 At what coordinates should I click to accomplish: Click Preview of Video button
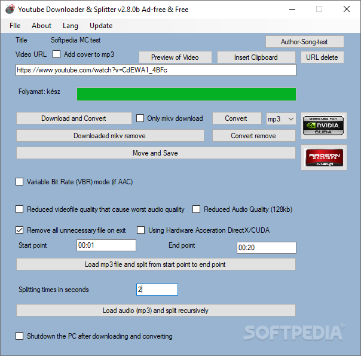pyautogui.click(x=175, y=57)
